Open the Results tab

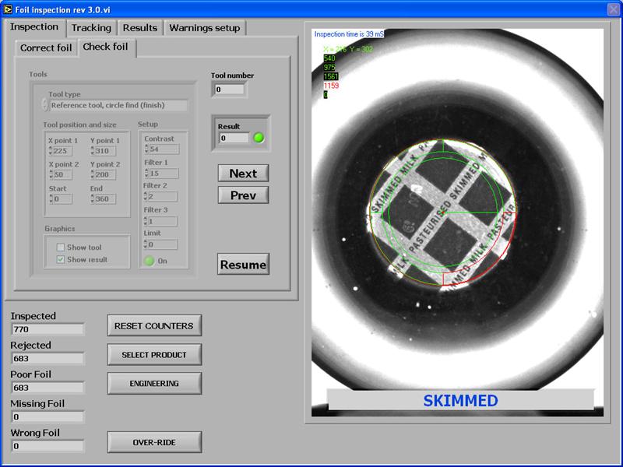140,28
